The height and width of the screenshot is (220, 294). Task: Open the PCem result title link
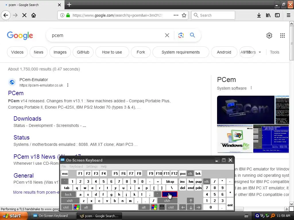pos(16,93)
